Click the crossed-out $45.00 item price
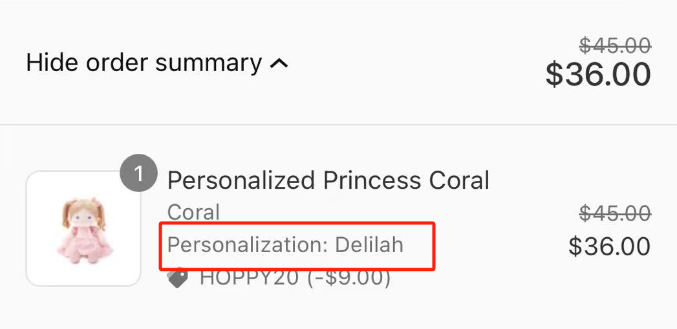Image resolution: width=677 pixels, height=329 pixels. point(614,213)
